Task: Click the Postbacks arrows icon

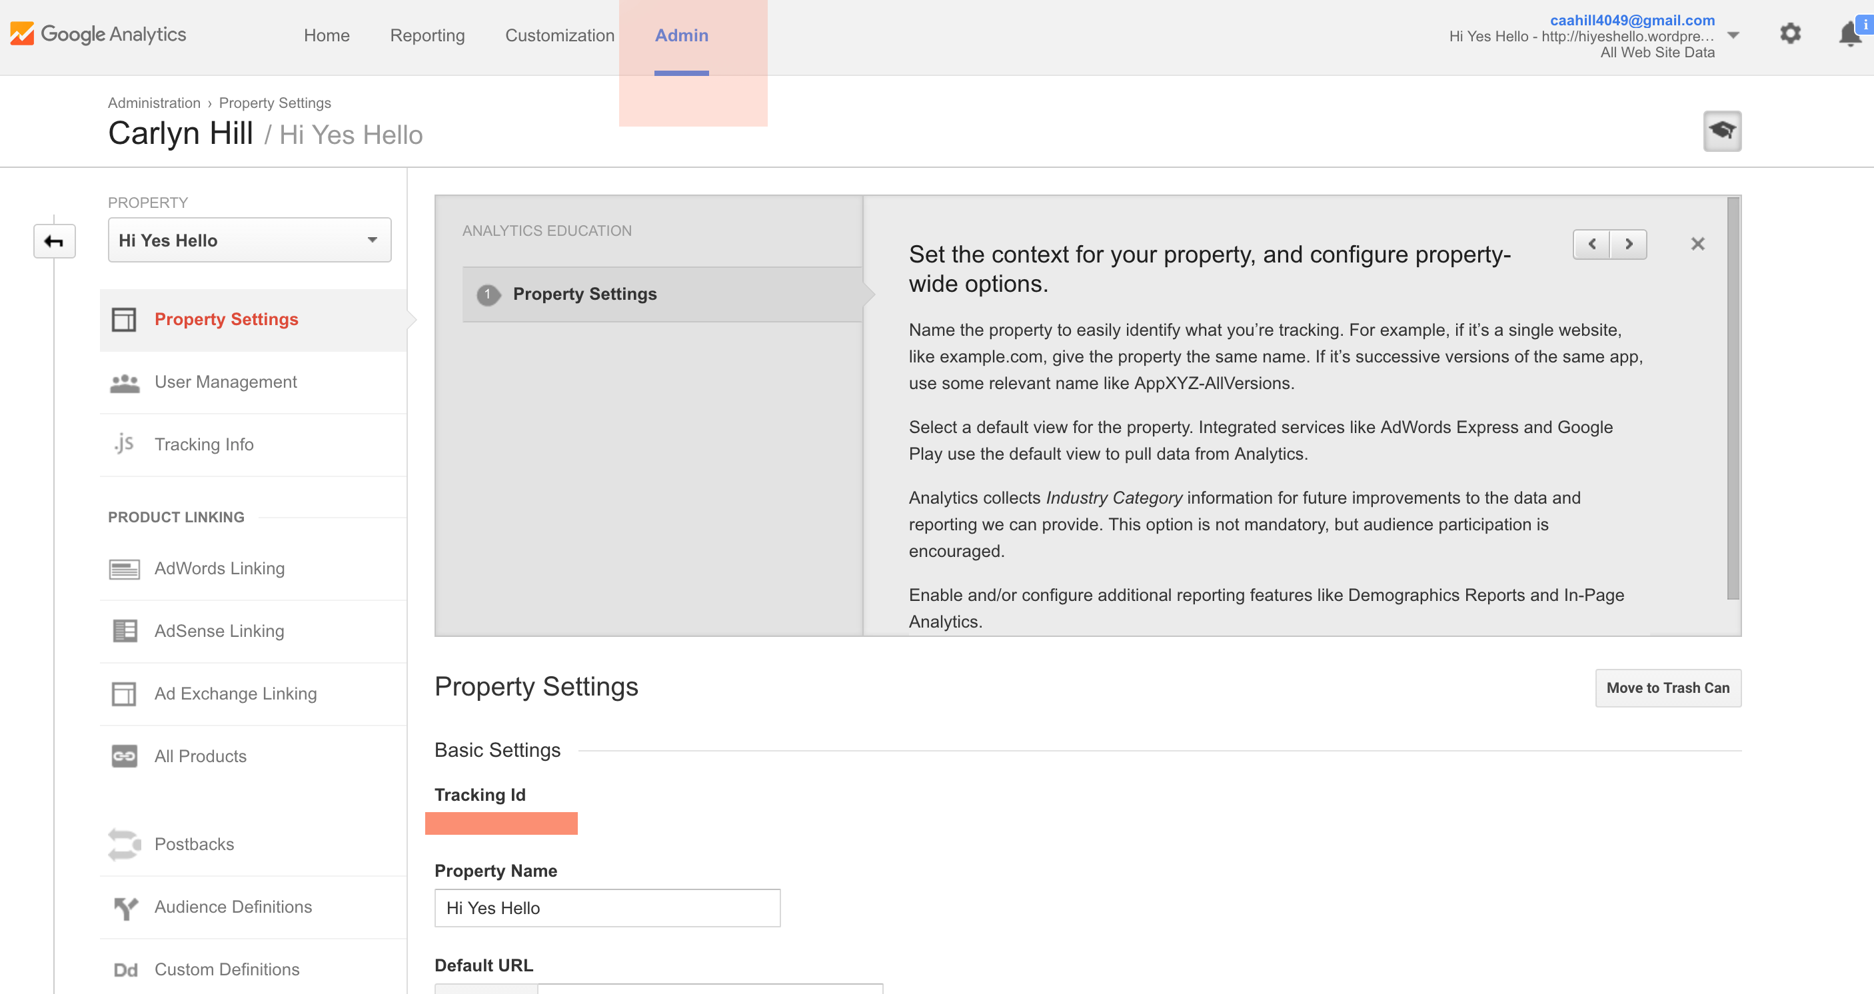Action: (x=125, y=844)
